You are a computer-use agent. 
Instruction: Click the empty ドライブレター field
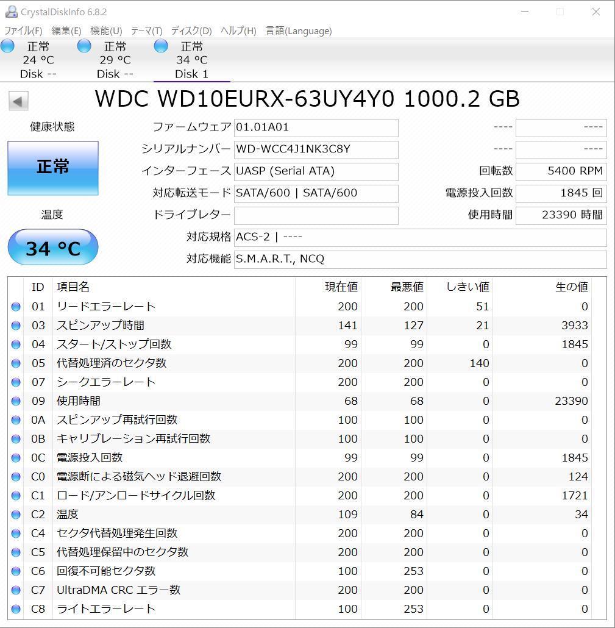pos(316,215)
